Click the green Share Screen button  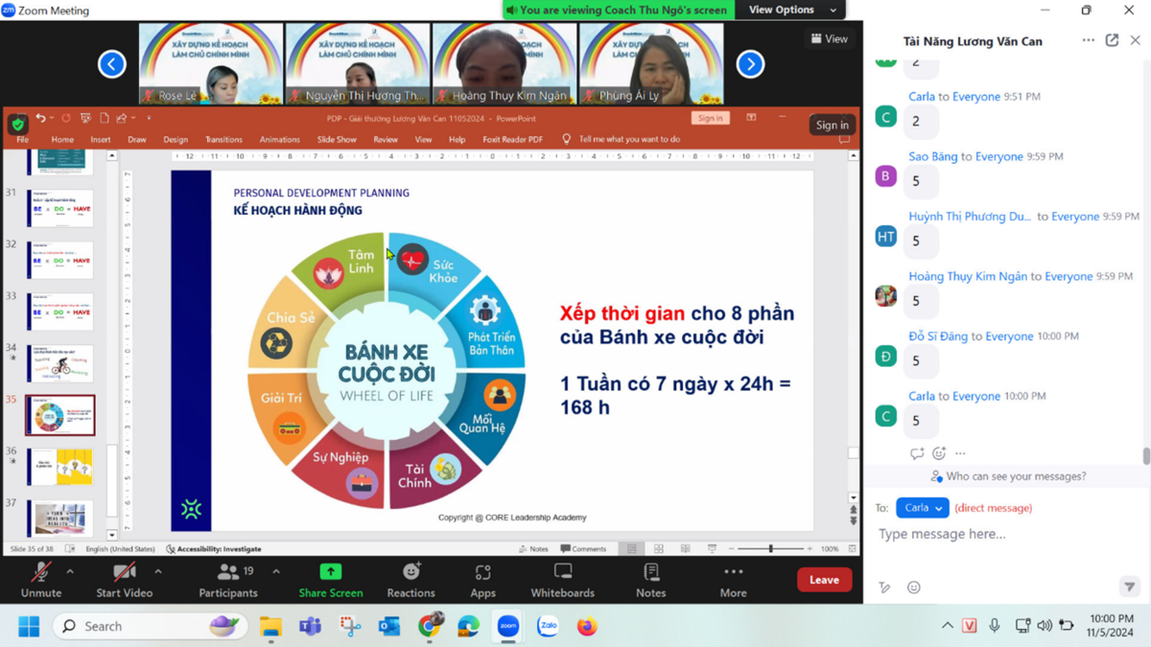(x=330, y=580)
